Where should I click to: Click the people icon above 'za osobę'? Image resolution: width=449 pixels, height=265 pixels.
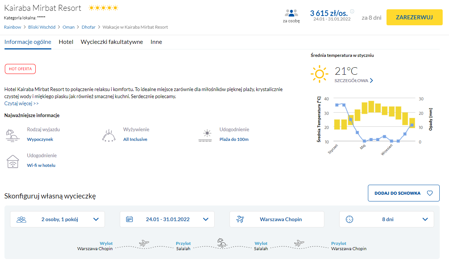291,13
